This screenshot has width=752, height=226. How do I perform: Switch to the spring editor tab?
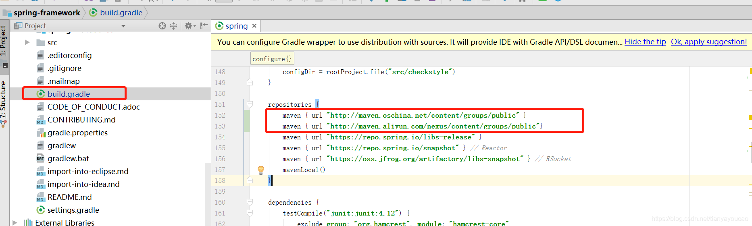[x=237, y=26]
